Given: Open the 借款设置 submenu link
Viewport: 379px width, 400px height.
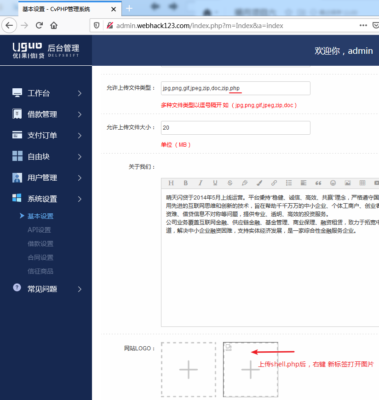Looking at the screenshot, I should [40, 244].
